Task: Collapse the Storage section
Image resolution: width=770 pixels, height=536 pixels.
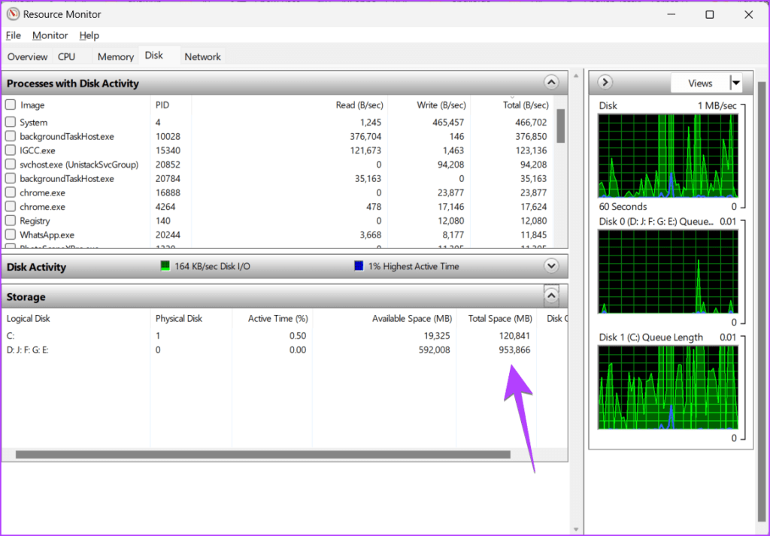Action: click(x=550, y=295)
